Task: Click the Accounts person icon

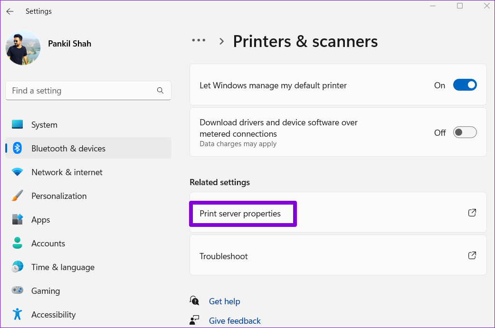Action: [x=18, y=243]
